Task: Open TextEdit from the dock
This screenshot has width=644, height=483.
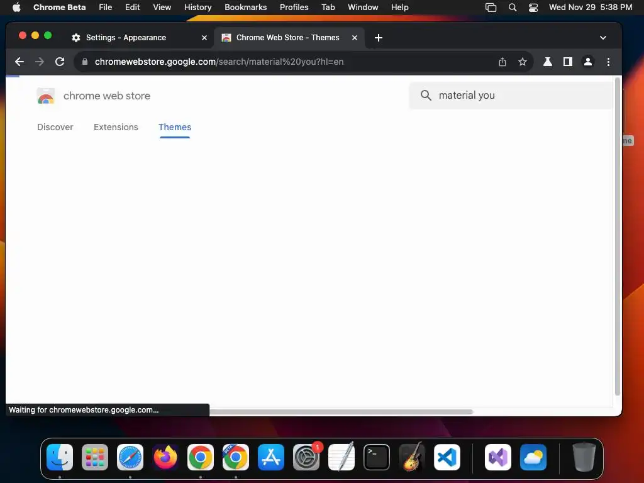Action: coord(341,457)
